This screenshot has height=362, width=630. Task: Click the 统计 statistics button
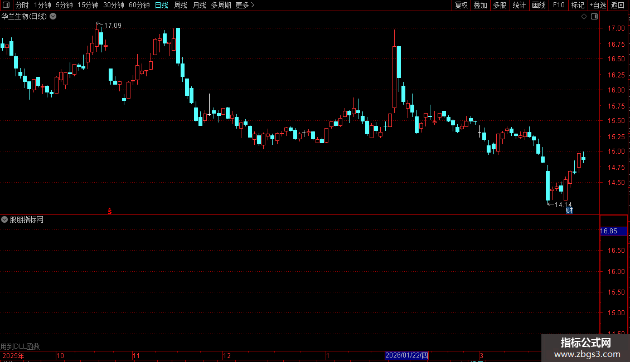click(518, 5)
